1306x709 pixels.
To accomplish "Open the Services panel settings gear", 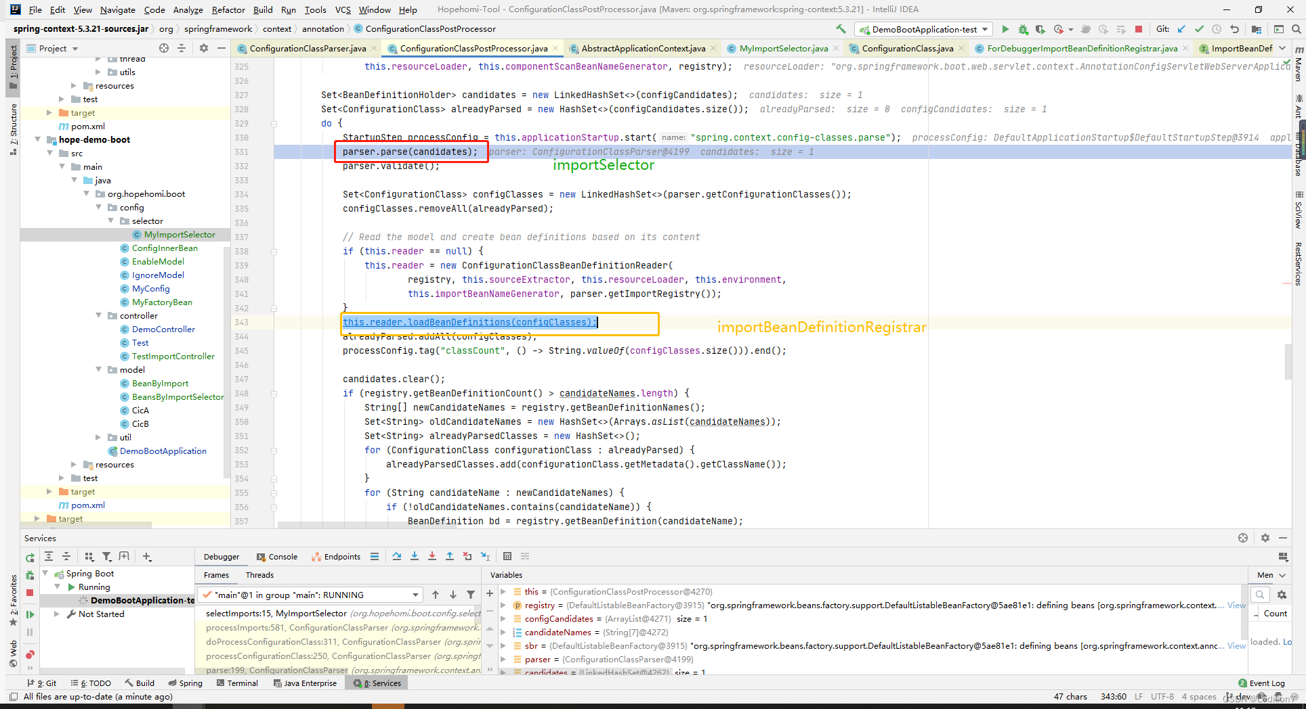I will [x=1265, y=538].
